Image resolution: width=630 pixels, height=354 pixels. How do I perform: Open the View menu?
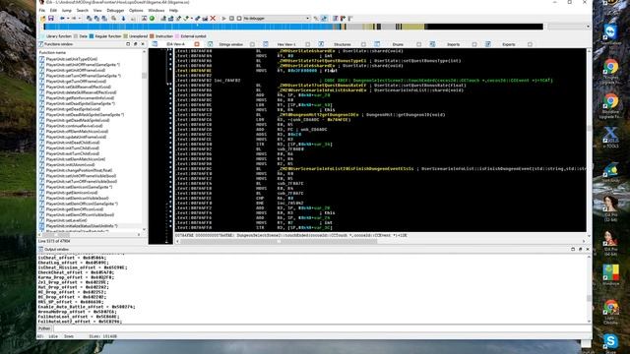click(97, 11)
